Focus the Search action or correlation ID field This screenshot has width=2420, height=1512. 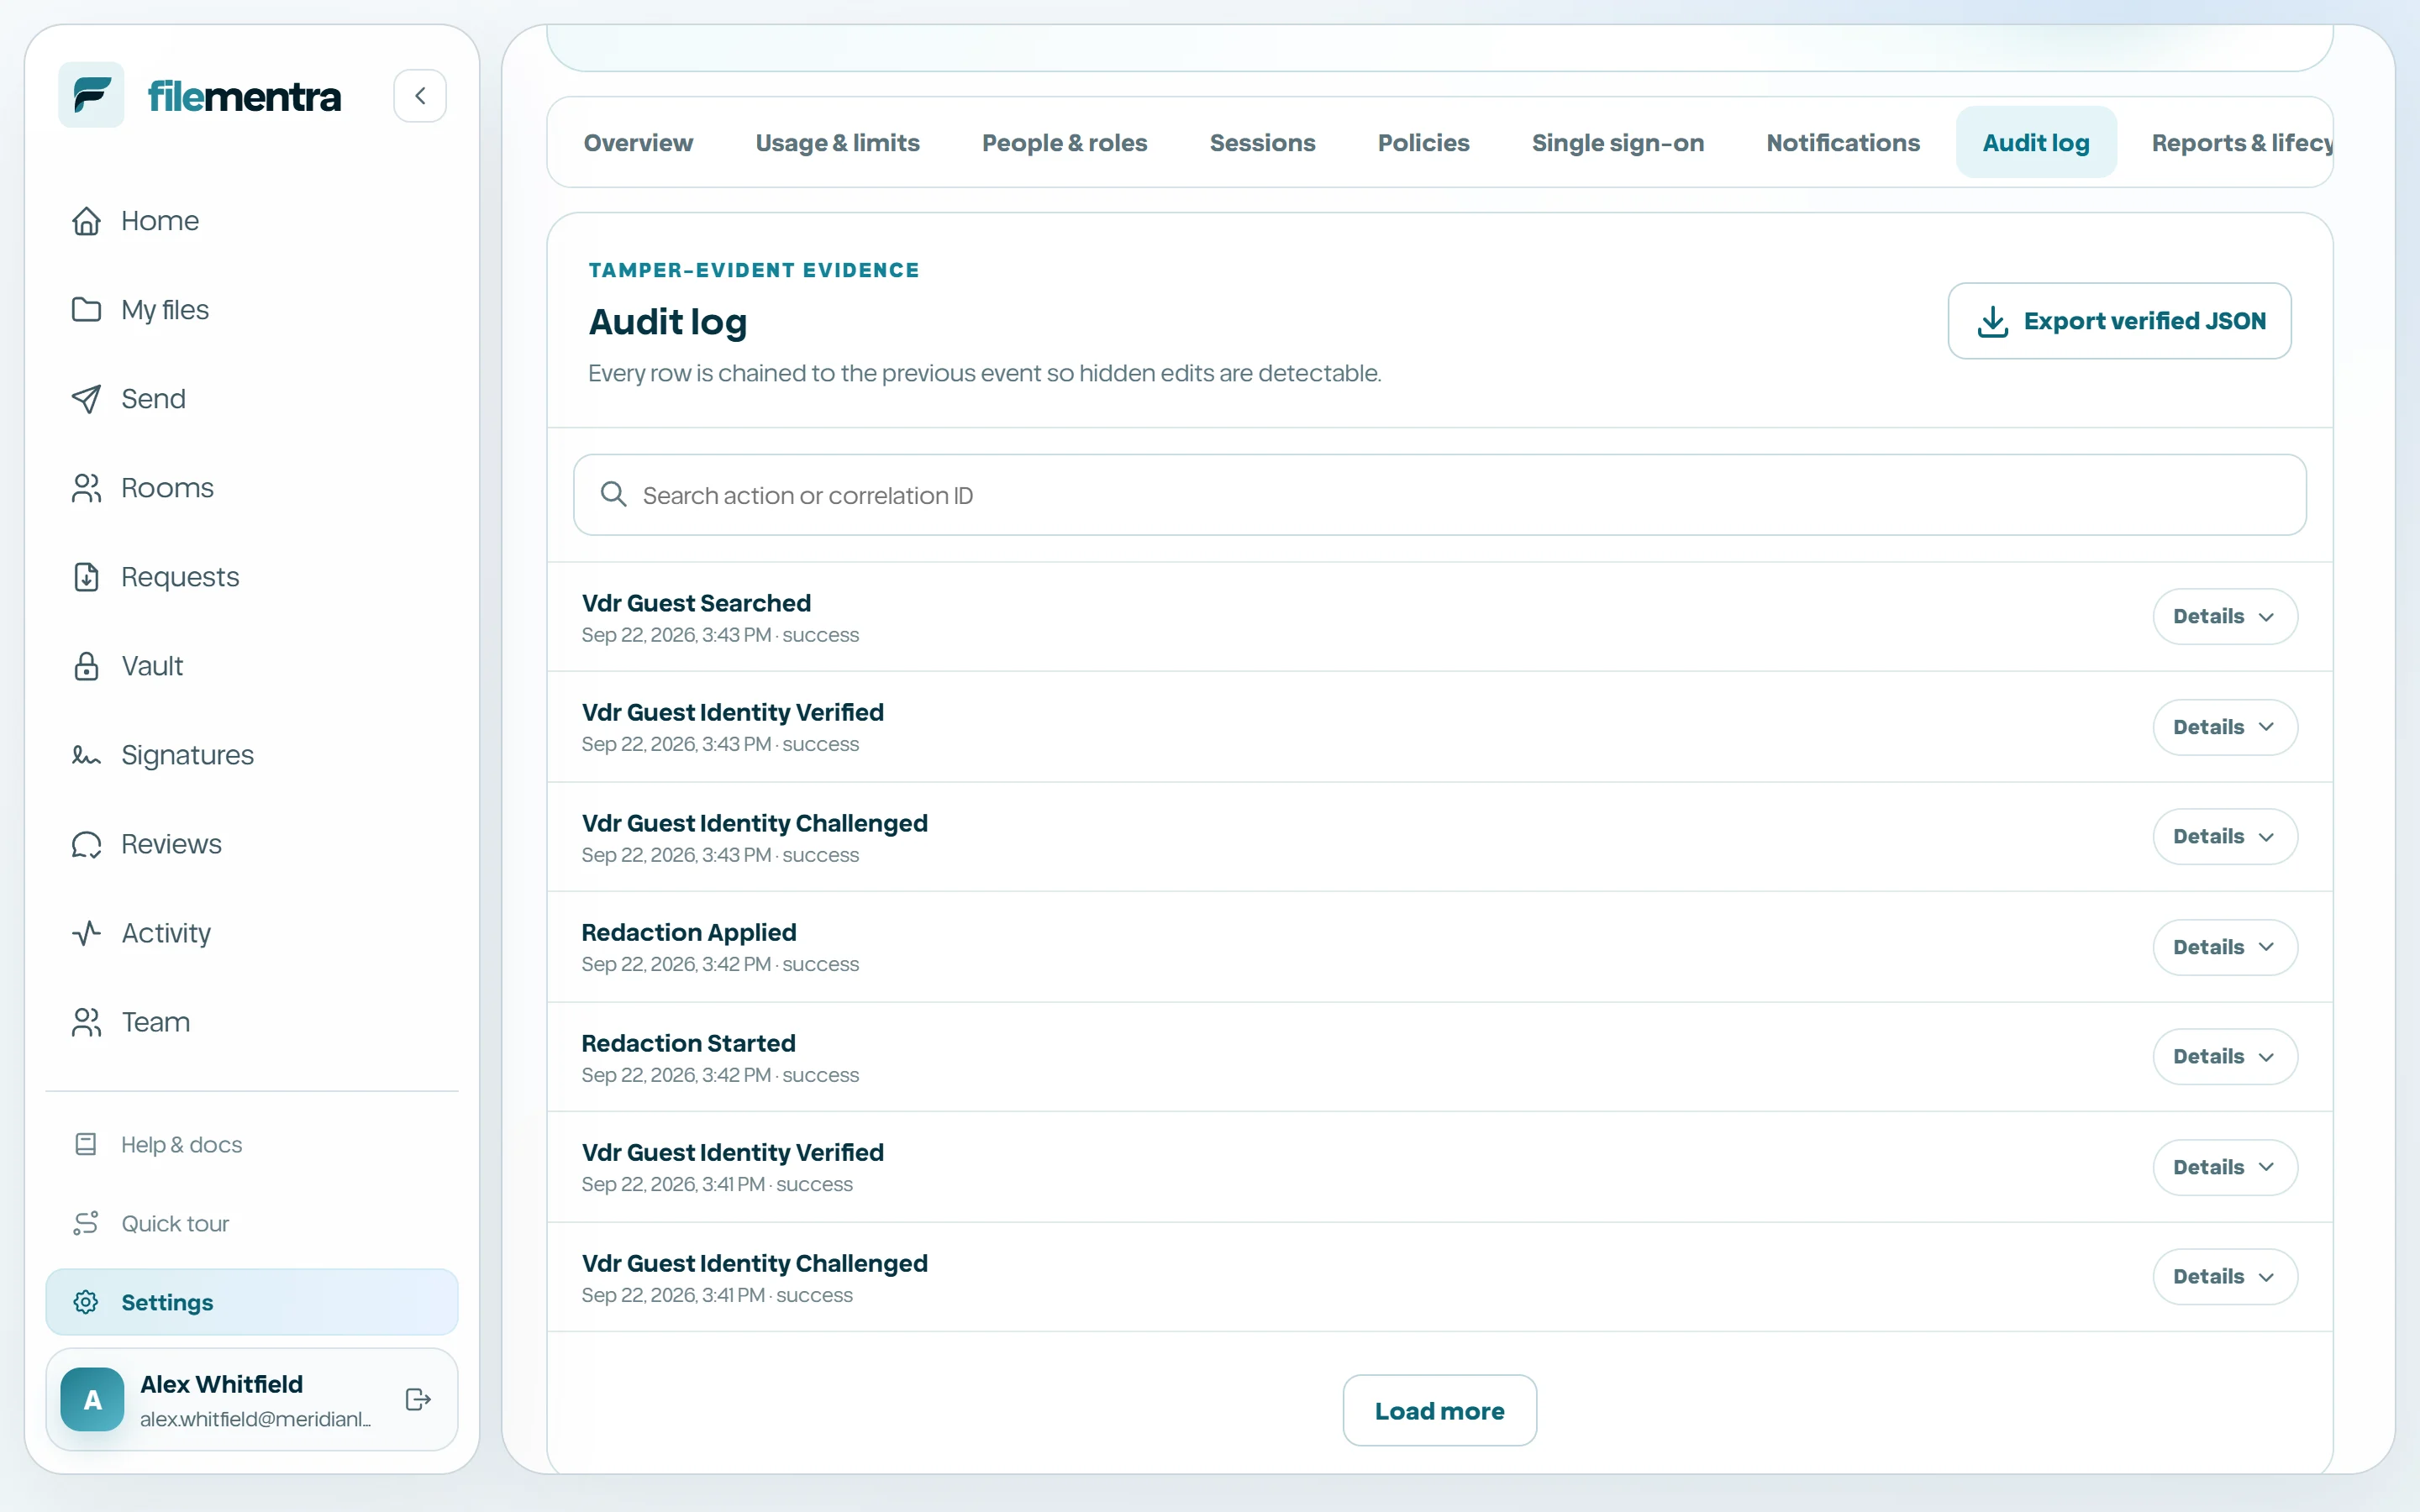coord(1439,495)
